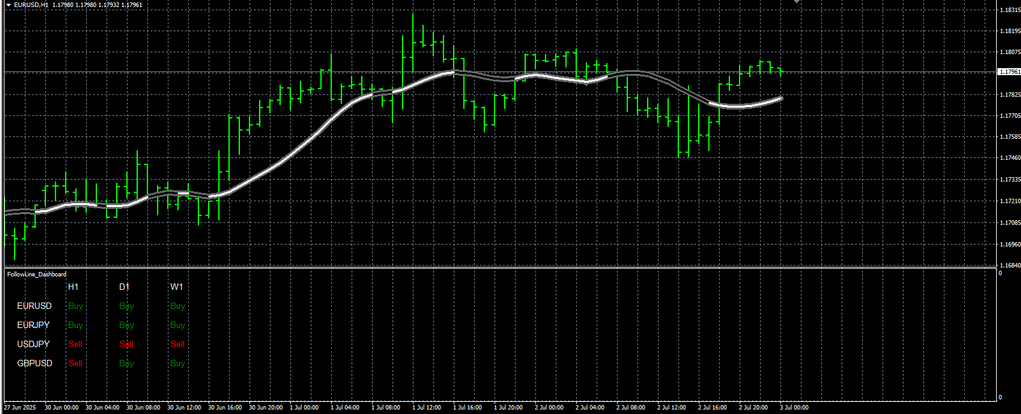Click EURUSD W1 Buy signal
Image resolution: width=1021 pixels, height=414 pixels.
coord(177,306)
